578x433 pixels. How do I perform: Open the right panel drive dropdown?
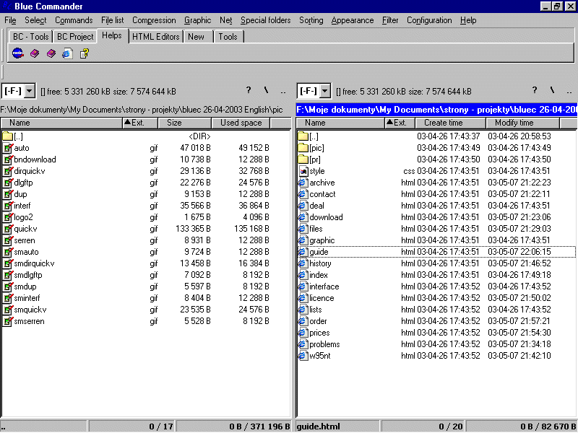pyautogui.click(x=324, y=91)
